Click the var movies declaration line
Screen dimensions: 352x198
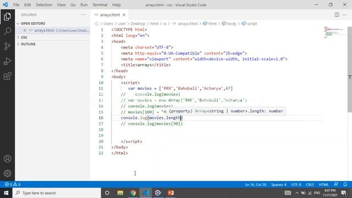[x=180, y=89]
